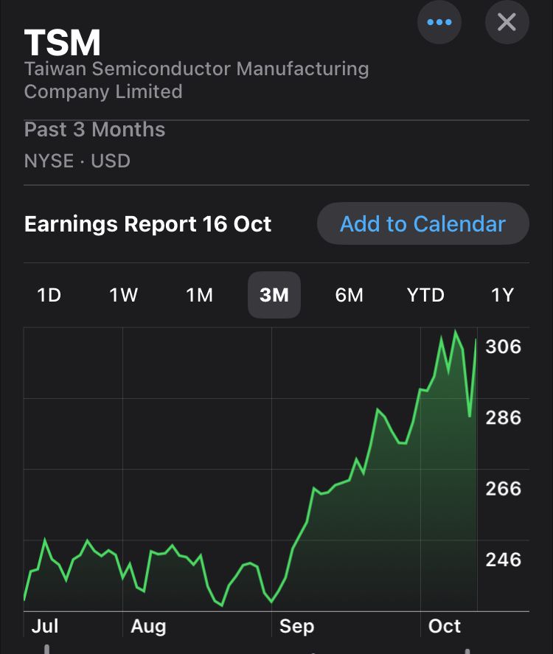
Task: Tap the Aug month marker on chart
Action: click(x=148, y=627)
